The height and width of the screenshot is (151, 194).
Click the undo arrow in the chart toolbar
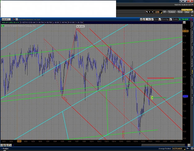click(x=147, y=12)
